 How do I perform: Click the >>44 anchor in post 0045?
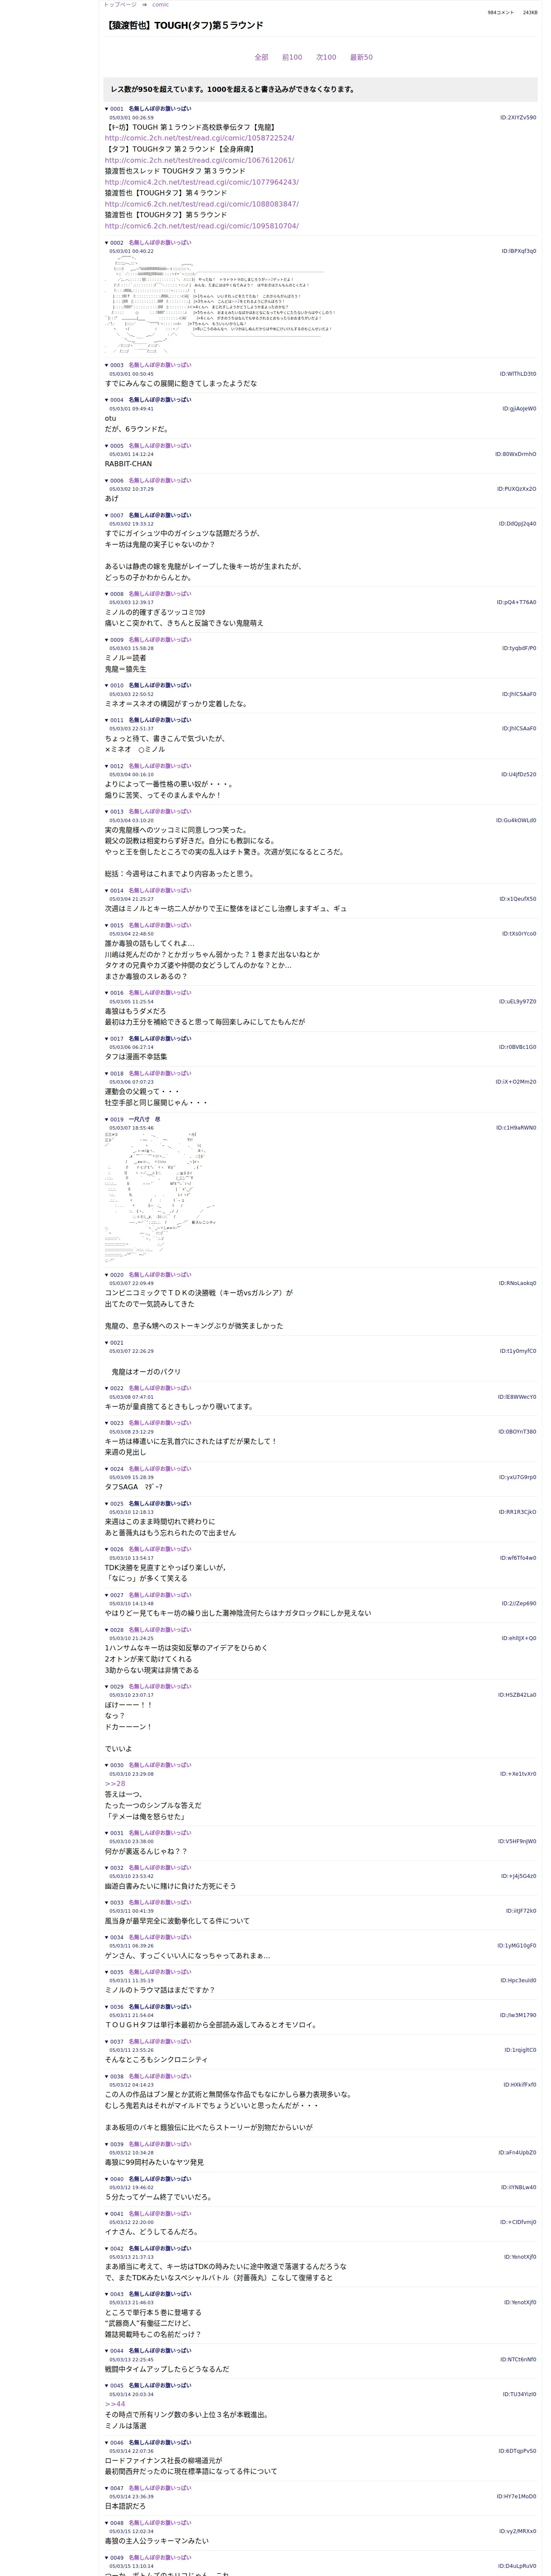115,2404
